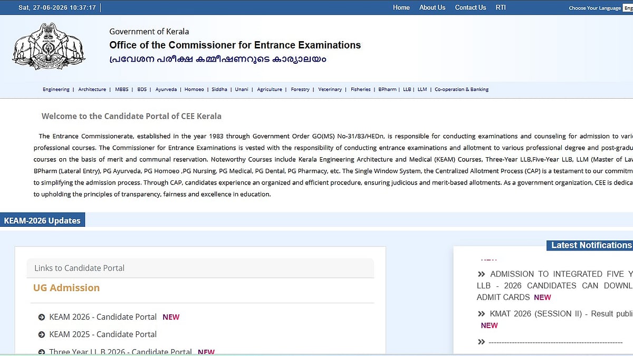
Task: Select the BPharm course link
Action: click(387, 90)
